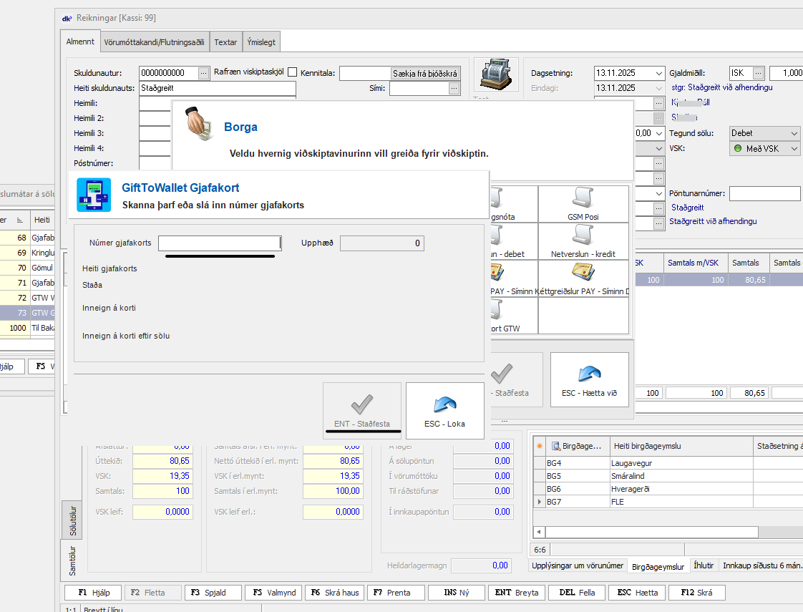Screen dimensions: 803x612
Task: Open the VSK Með VSK dropdown
Action: 794,148
